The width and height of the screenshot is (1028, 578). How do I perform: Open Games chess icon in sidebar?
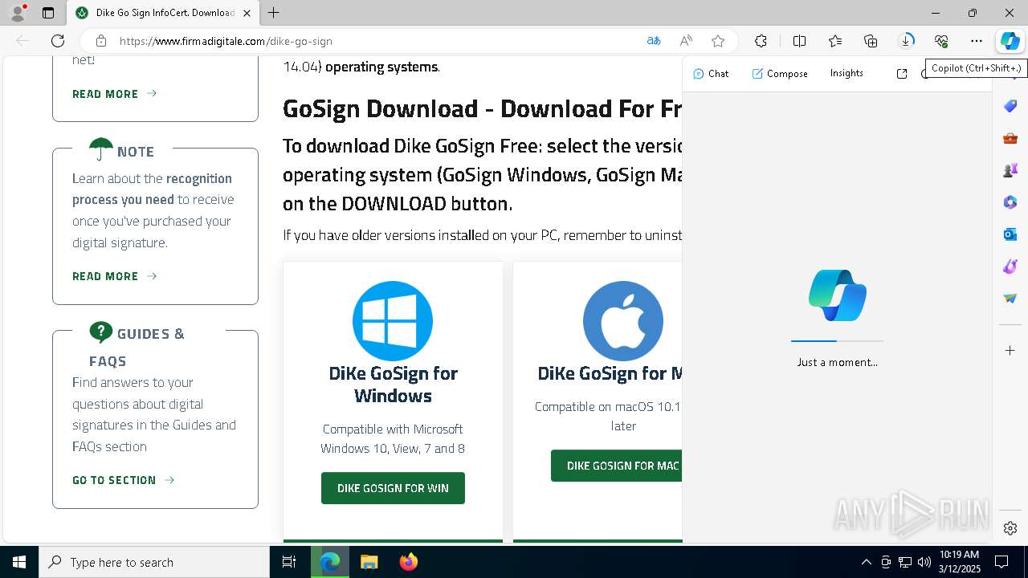tap(1010, 170)
